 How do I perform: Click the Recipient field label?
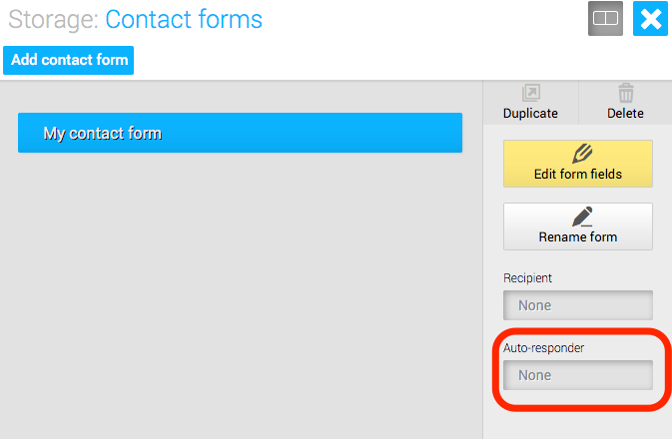pyautogui.click(x=527, y=278)
